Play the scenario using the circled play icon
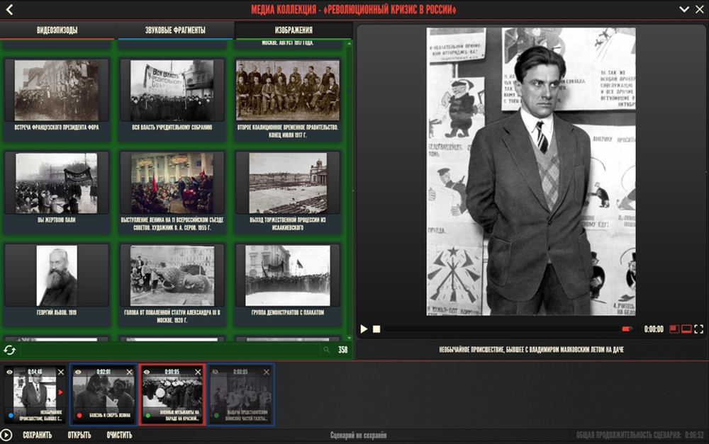The image size is (709, 444). point(7,436)
